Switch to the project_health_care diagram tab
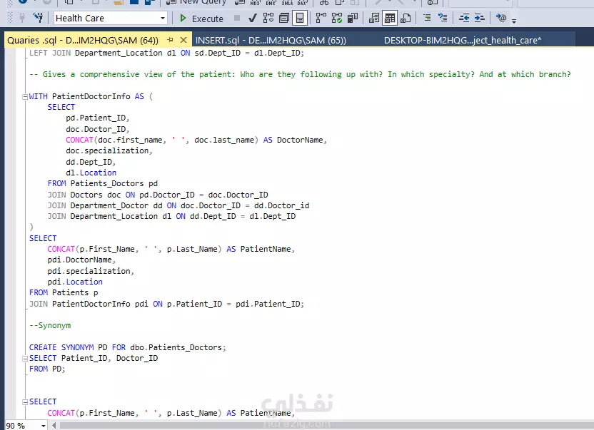594x430 pixels. pos(463,40)
